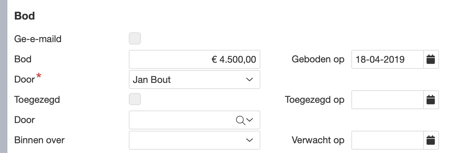Open the Toegezegd op calendar picker
This screenshot has height=153, width=464.
431,100
